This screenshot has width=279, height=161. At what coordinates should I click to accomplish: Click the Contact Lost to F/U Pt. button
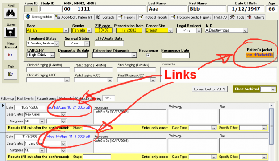(210, 89)
